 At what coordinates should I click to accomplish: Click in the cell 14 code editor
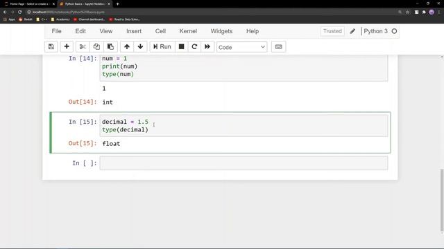click(244, 68)
